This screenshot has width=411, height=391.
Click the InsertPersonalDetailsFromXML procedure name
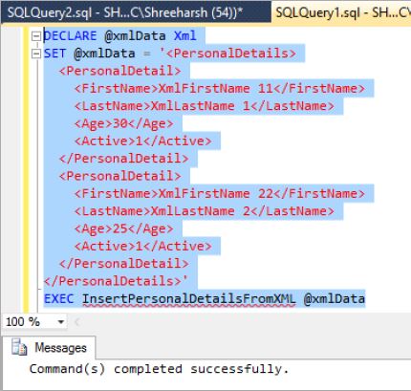click(188, 299)
